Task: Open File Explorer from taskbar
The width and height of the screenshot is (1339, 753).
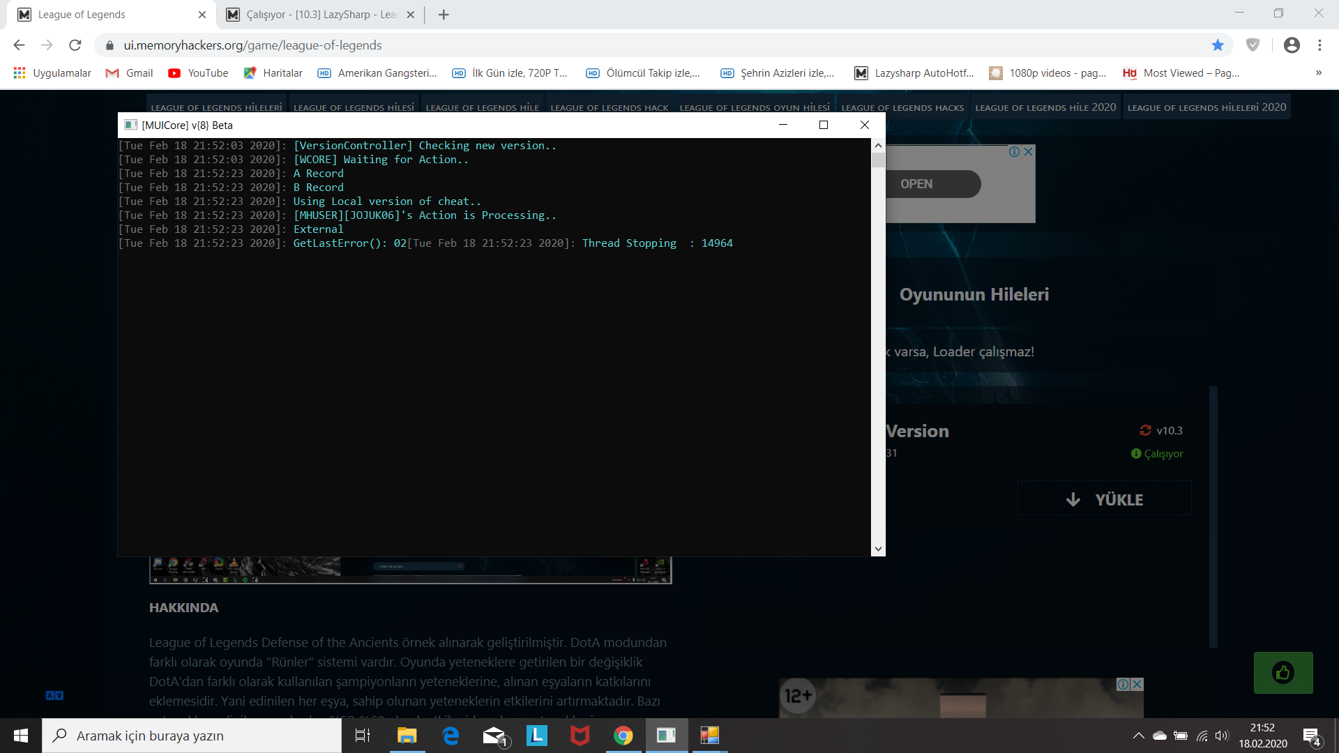Action: point(407,736)
